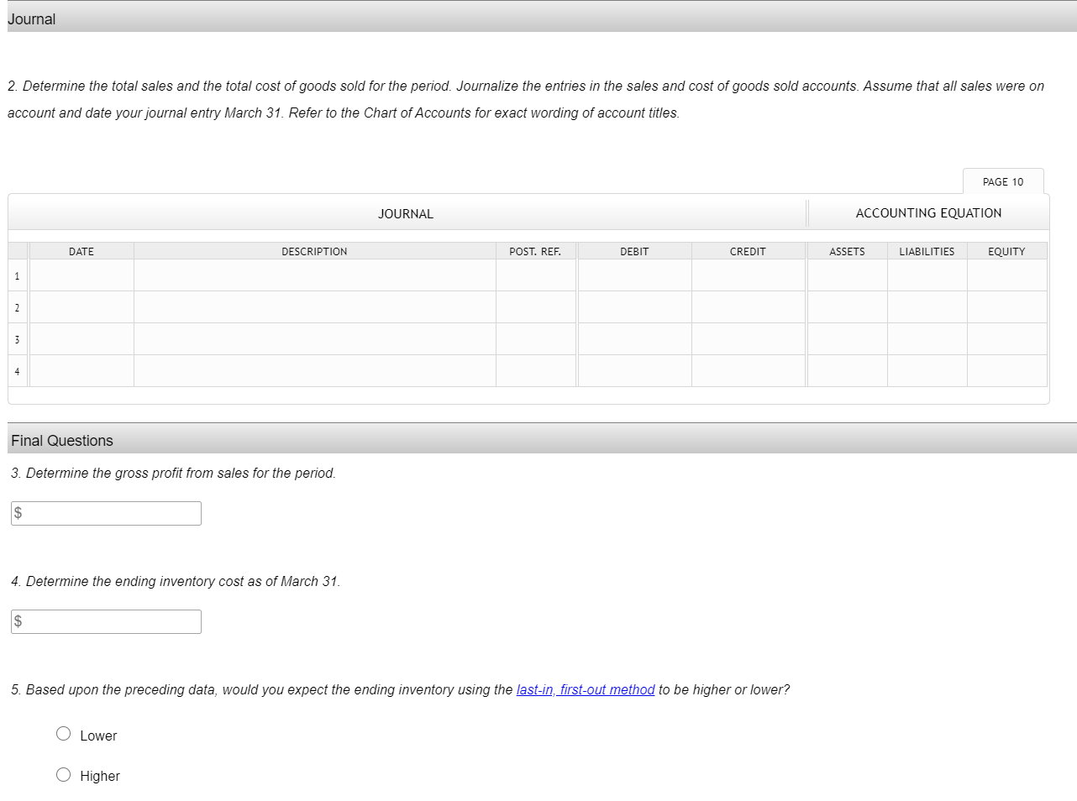Click the Description cell in journal row 2
This screenshot has height=801, width=1077.
coord(315,307)
